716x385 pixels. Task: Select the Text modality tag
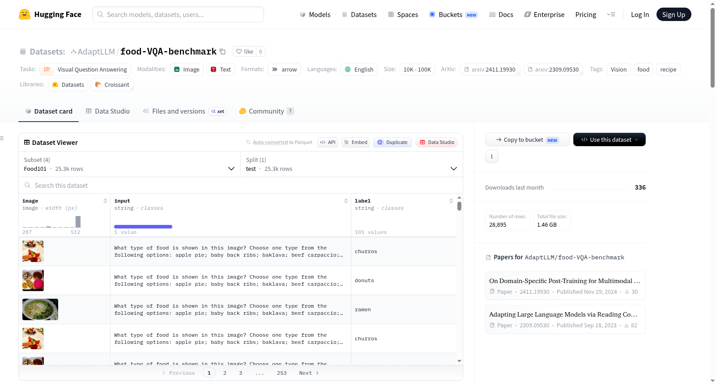point(221,69)
